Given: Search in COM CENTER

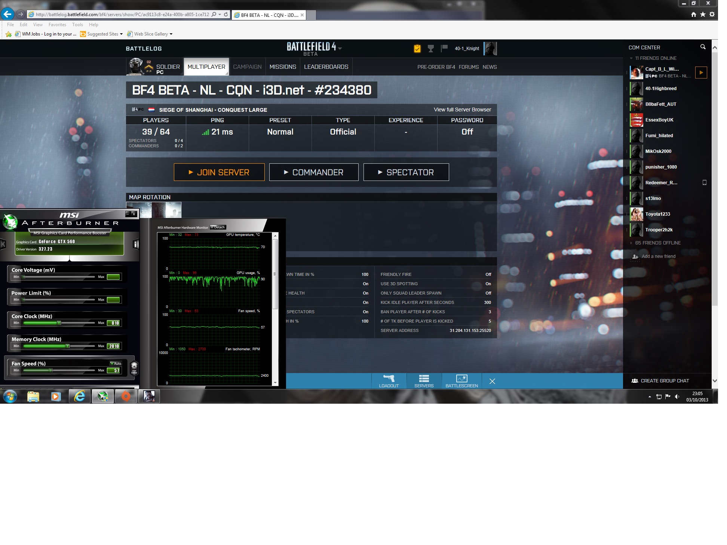Looking at the screenshot, I should click(x=703, y=47).
